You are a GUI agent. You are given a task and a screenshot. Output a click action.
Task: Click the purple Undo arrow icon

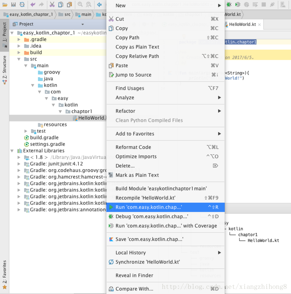(33, 4)
